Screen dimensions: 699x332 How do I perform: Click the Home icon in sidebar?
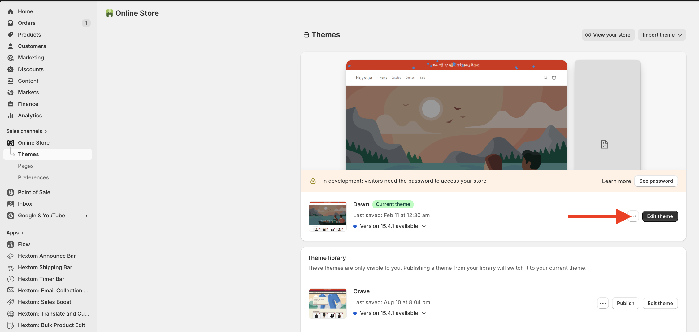tap(11, 11)
